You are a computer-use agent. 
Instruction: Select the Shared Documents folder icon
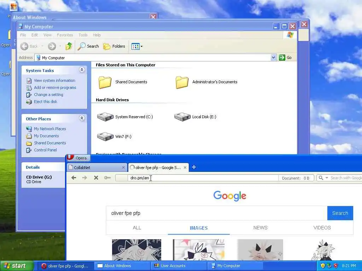pos(105,82)
